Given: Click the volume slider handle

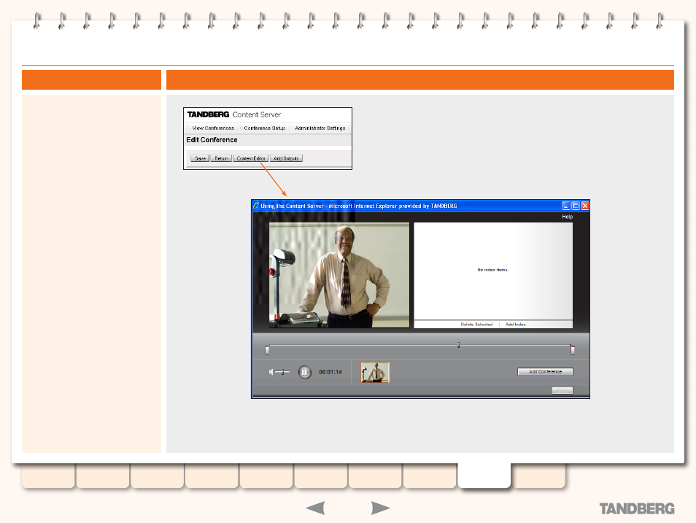Looking at the screenshot, I should (283, 372).
